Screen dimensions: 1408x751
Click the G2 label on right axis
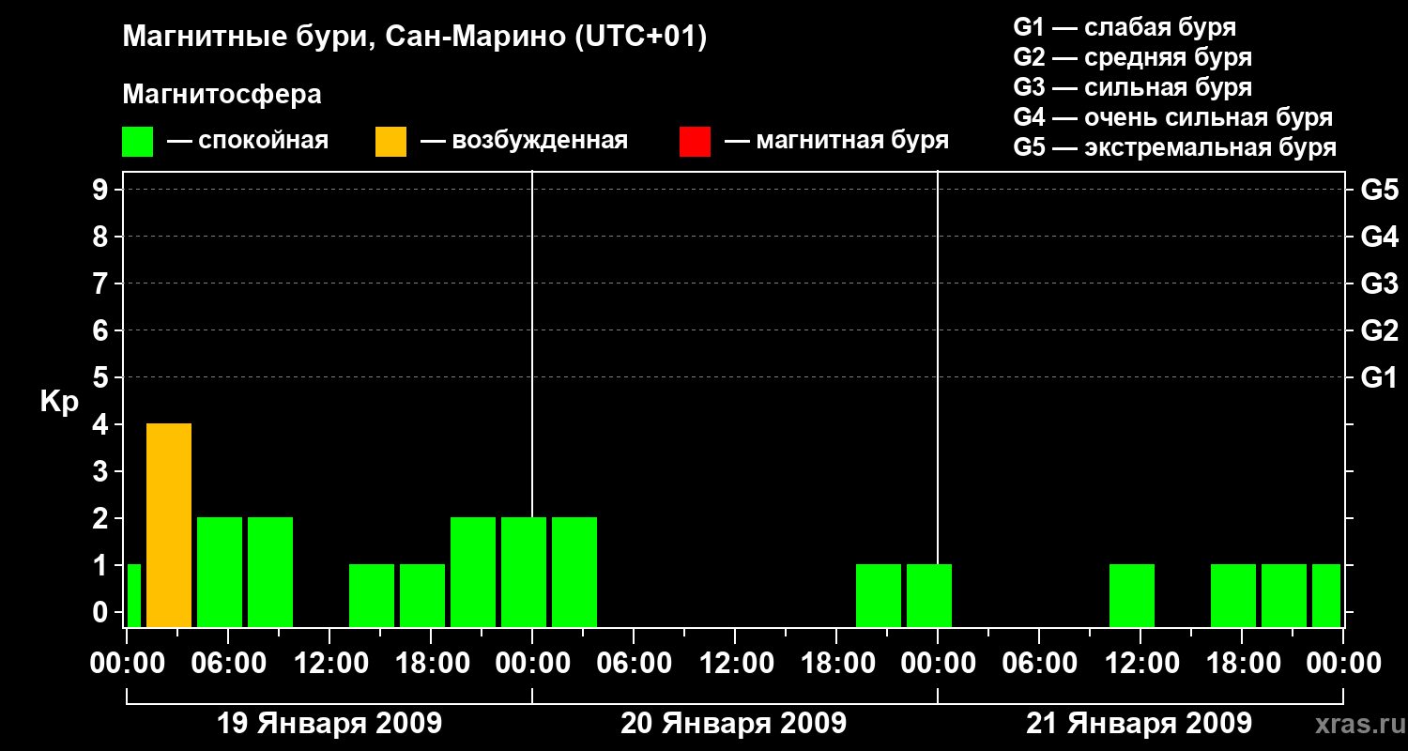1379,330
